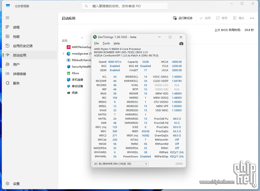The width and height of the screenshot is (260, 191).
Task: Click the 终端 terminal icon
Action: tap(68, 93)
